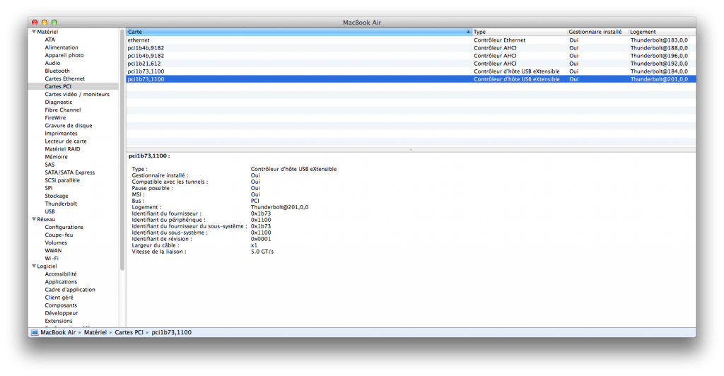Collapse the Matériel section triangle
Viewport: 724px width, 376px height.
coord(34,32)
